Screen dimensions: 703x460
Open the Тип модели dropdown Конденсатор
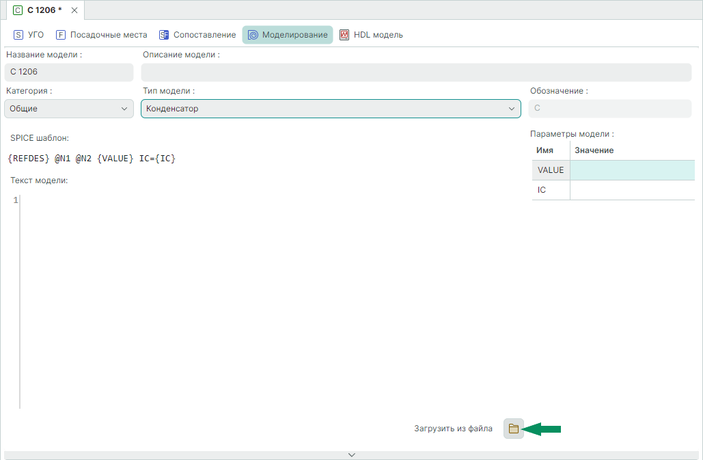coord(331,109)
